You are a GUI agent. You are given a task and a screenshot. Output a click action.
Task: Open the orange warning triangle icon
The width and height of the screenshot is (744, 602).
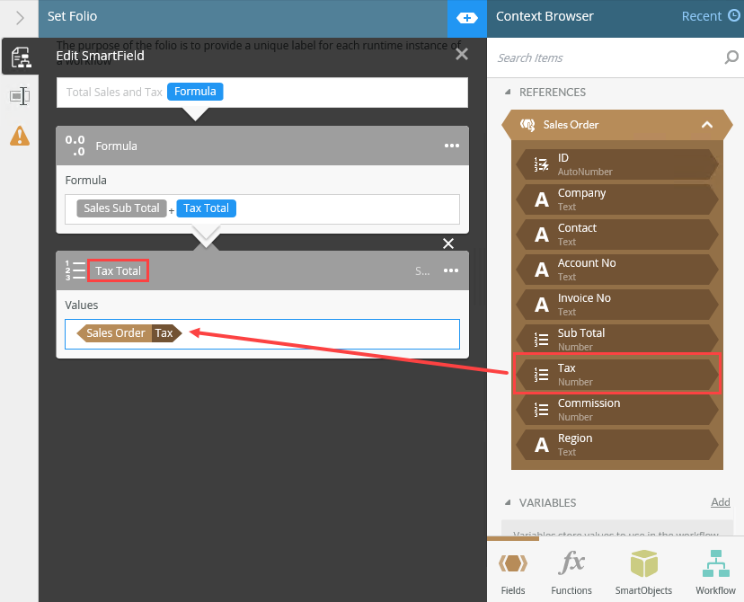pos(20,136)
